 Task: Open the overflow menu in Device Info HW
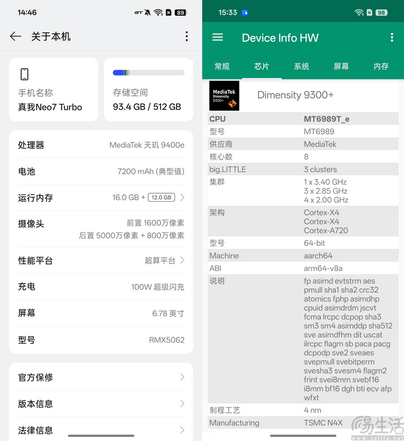[x=392, y=37]
